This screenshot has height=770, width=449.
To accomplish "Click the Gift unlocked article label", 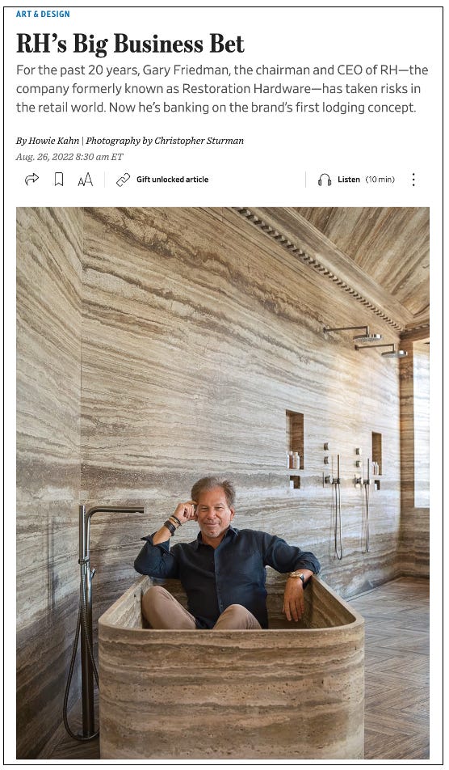I will [x=173, y=180].
